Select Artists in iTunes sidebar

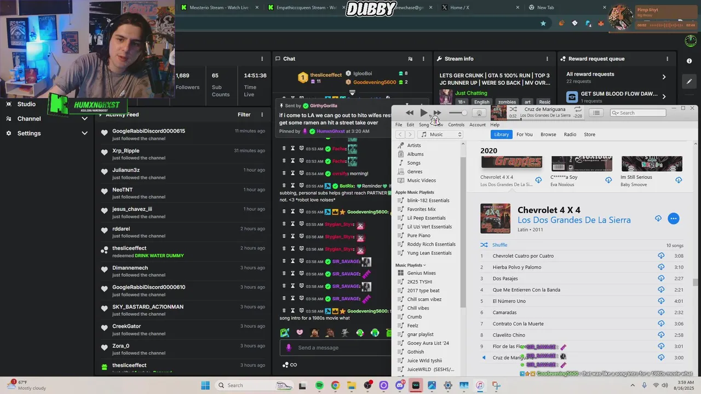pyautogui.click(x=414, y=146)
